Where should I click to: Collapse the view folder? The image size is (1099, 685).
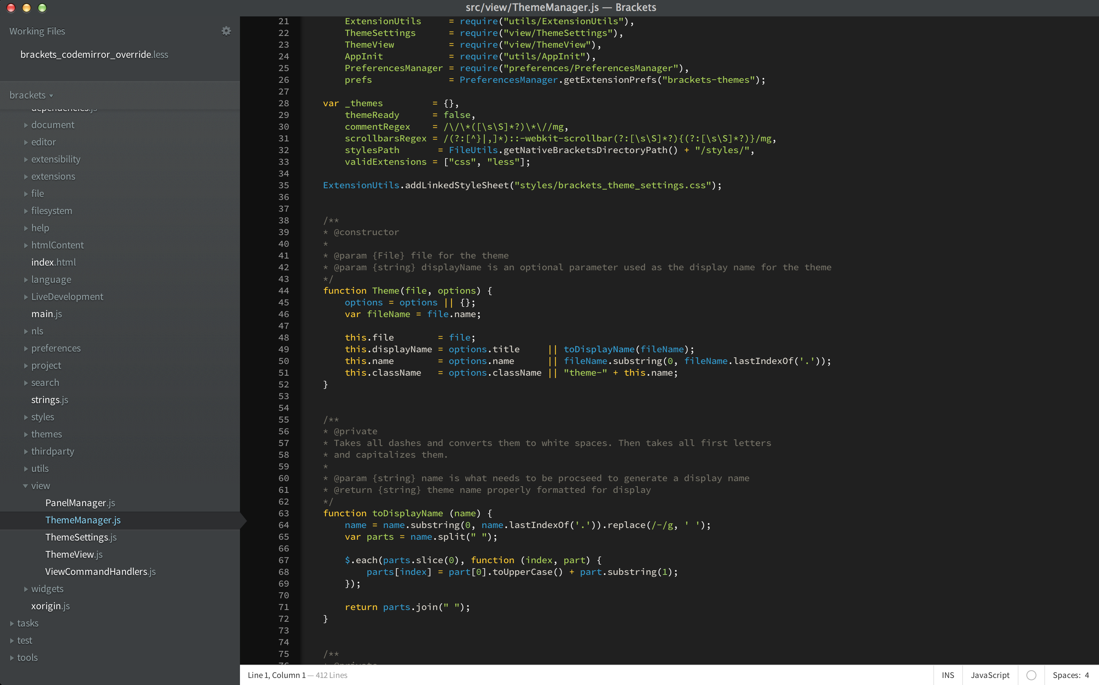tap(25, 486)
